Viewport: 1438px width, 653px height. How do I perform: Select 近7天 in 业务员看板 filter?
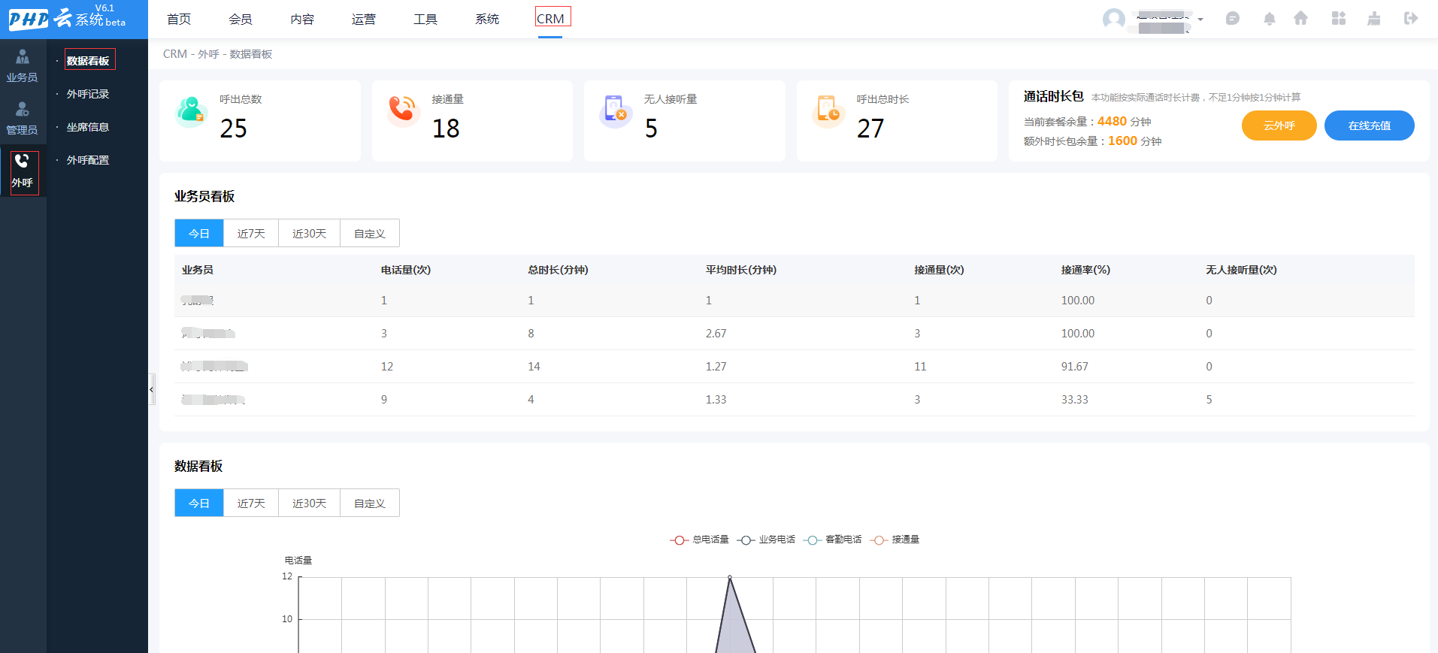click(x=251, y=234)
